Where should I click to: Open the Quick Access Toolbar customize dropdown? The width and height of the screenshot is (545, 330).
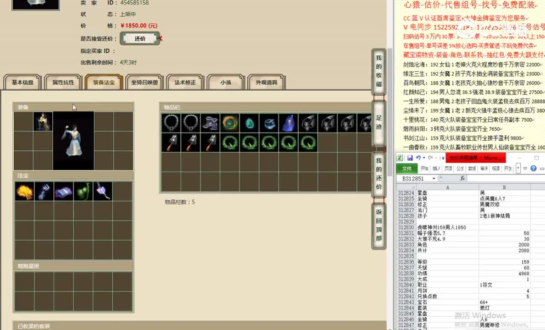443,158
